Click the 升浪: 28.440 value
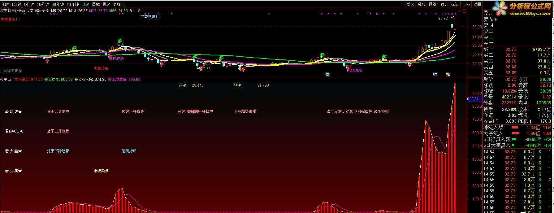Screen dimensions: 554x213 pyautogui.click(x=191, y=85)
